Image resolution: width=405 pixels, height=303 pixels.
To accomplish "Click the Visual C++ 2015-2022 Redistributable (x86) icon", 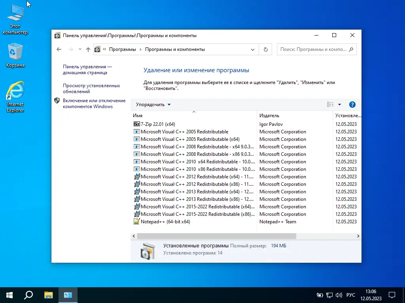I will (136, 214).
